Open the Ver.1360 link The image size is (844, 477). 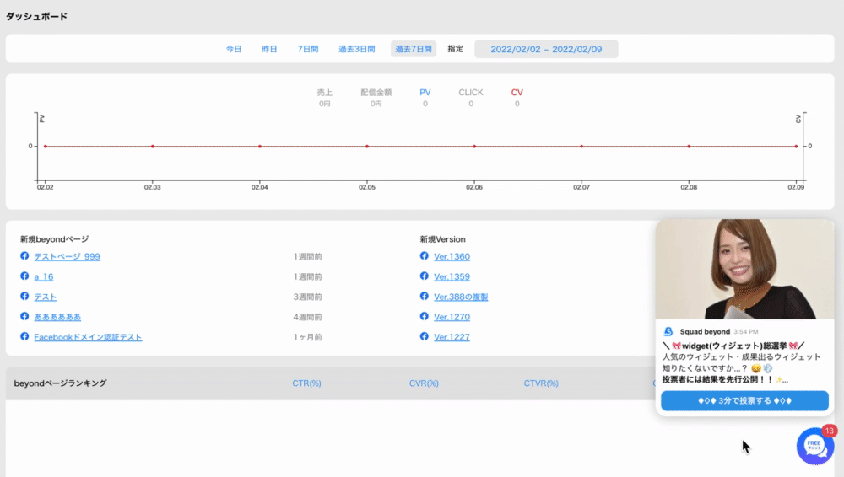(452, 256)
